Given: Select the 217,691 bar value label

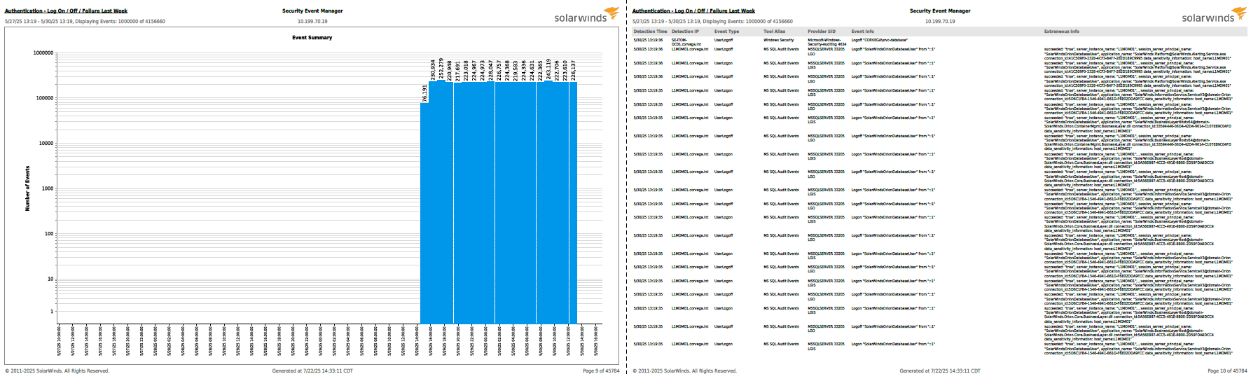Looking at the screenshot, I should pyautogui.click(x=457, y=70).
